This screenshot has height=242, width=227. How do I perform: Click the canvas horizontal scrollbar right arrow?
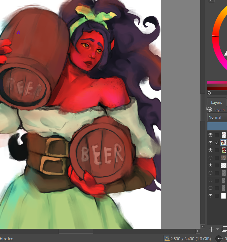(198, 231)
